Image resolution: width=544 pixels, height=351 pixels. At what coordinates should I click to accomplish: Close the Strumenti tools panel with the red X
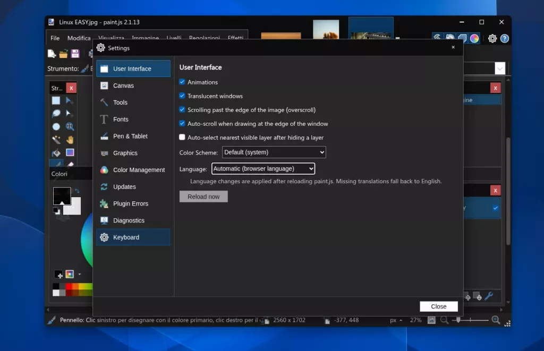tap(71, 88)
